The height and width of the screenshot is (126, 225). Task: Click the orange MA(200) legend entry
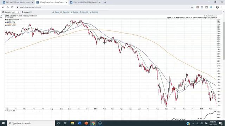click(x=11, y=24)
